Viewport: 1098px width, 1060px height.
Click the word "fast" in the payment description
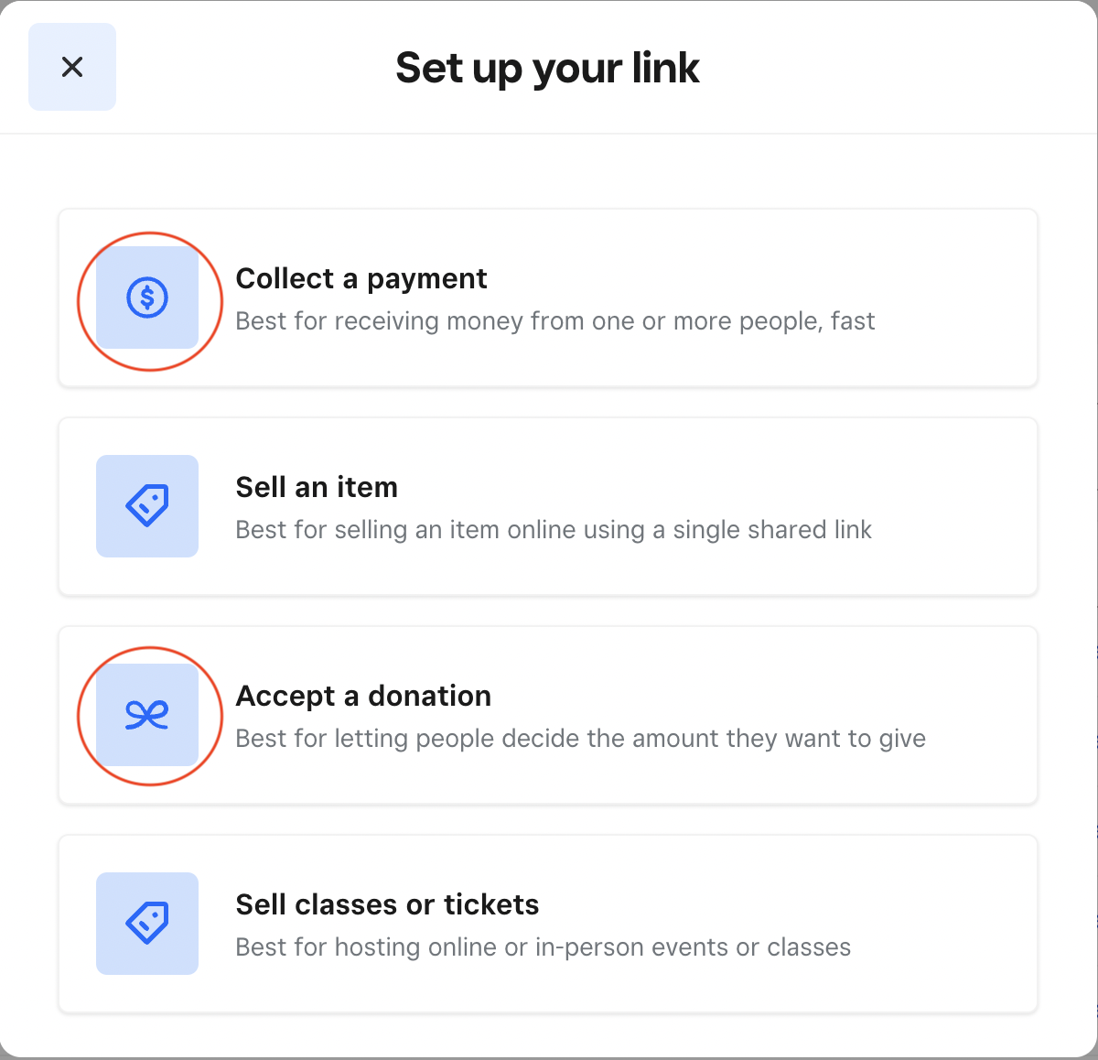pyautogui.click(x=853, y=321)
